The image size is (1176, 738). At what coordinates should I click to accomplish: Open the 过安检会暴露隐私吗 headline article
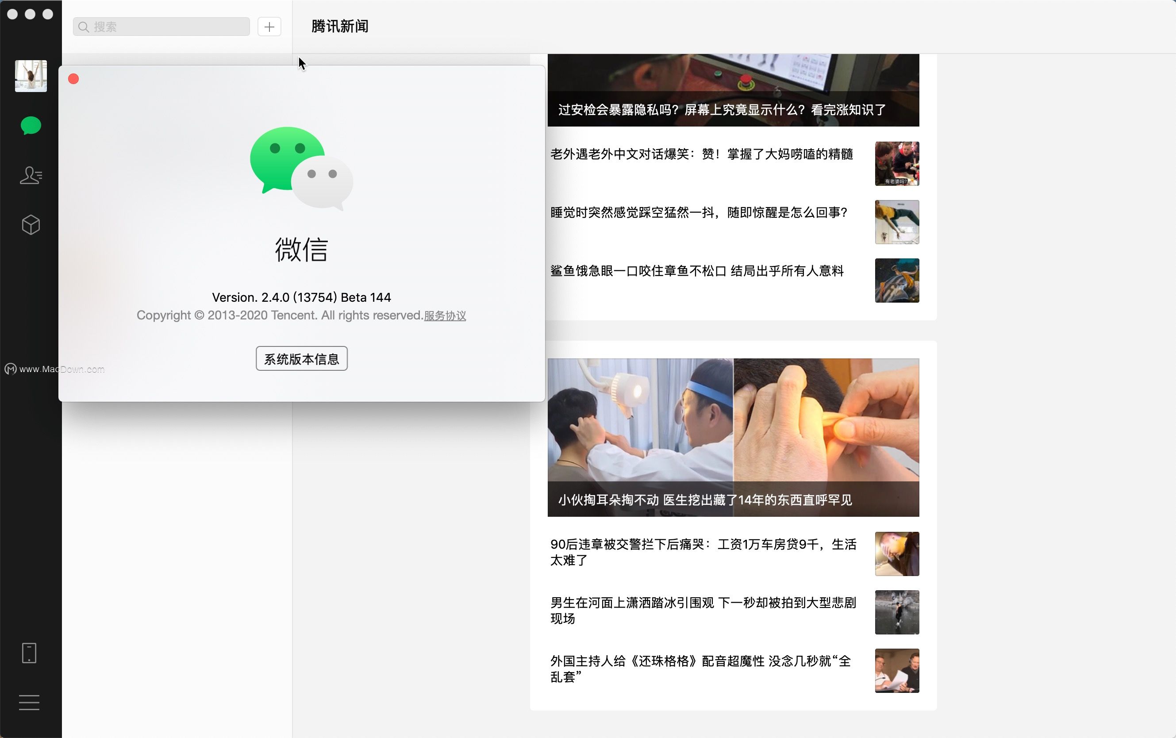[722, 109]
